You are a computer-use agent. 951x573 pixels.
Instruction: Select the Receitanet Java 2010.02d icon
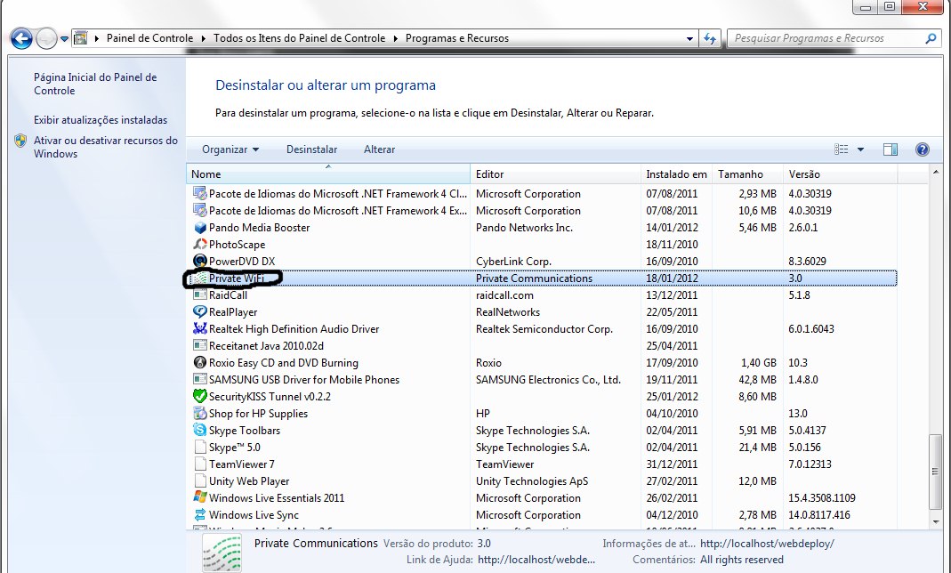click(x=199, y=345)
